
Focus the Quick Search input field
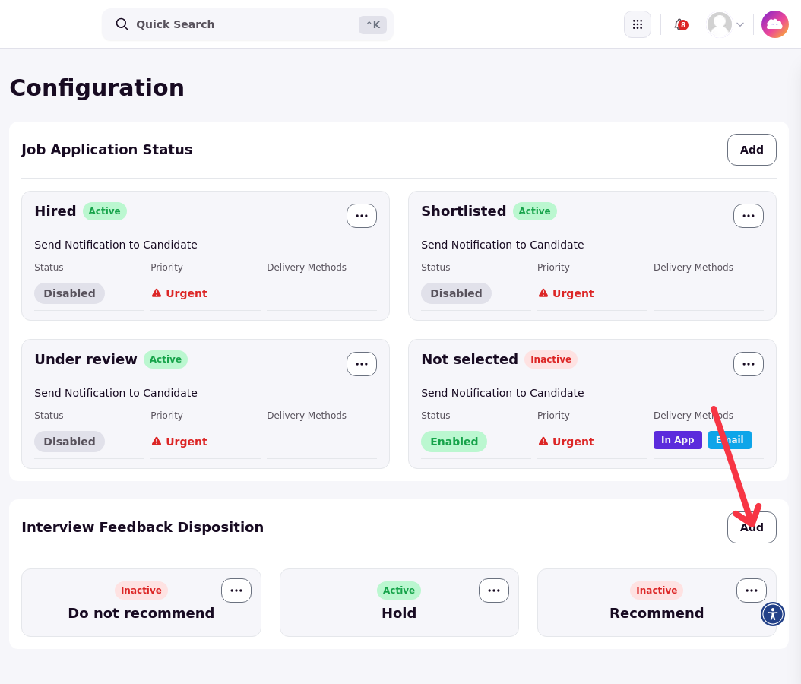pyautogui.click(x=247, y=24)
